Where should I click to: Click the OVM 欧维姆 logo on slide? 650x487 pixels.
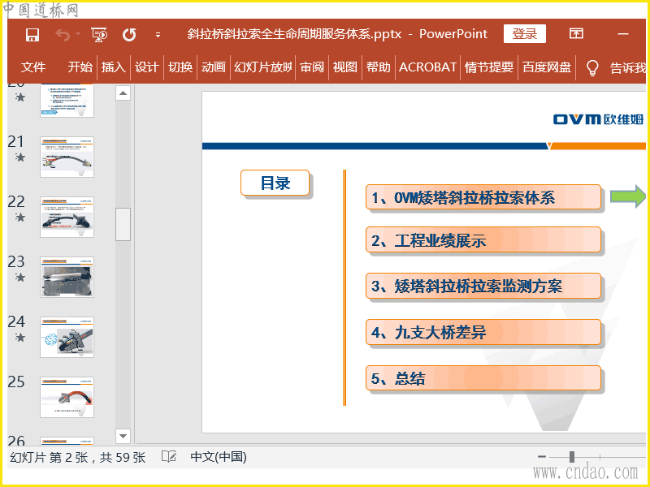(599, 119)
